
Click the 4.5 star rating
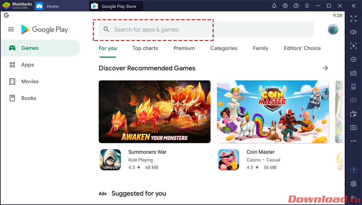point(252,167)
